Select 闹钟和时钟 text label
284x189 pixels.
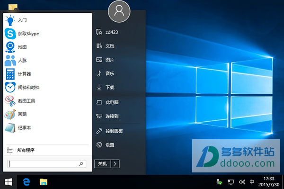(28, 88)
